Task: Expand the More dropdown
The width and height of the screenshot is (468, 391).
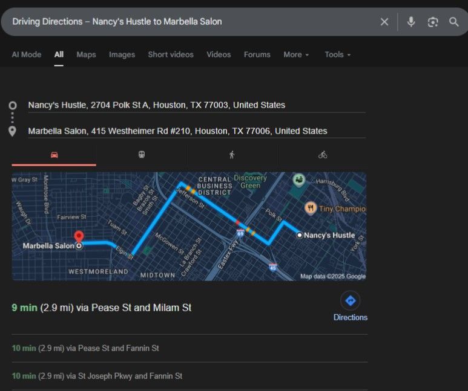Action: (296, 54)
